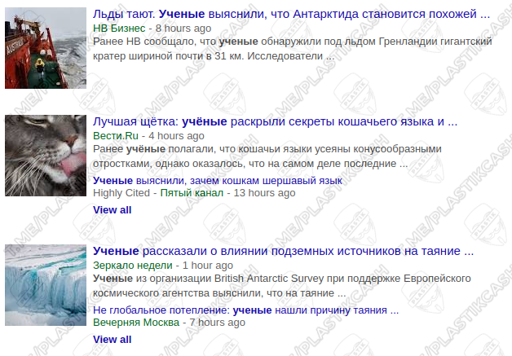
Task: Click the '8 hours ago' timestamp
Action: [183, 29]
